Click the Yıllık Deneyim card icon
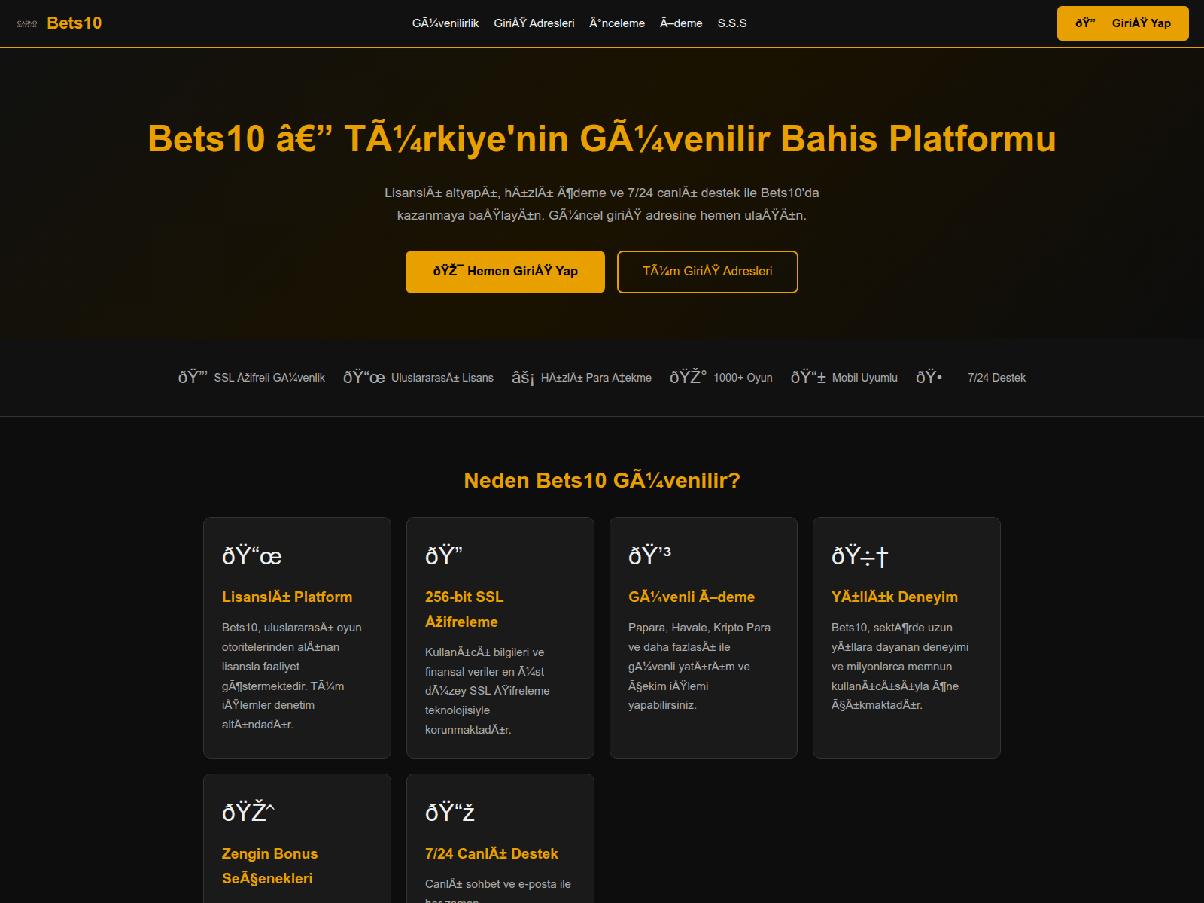1204x903 pixels. 860,556
